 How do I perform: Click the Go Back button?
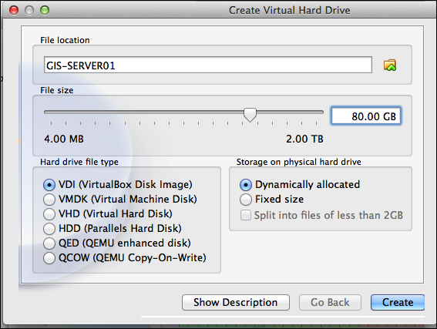click(331, 302)
